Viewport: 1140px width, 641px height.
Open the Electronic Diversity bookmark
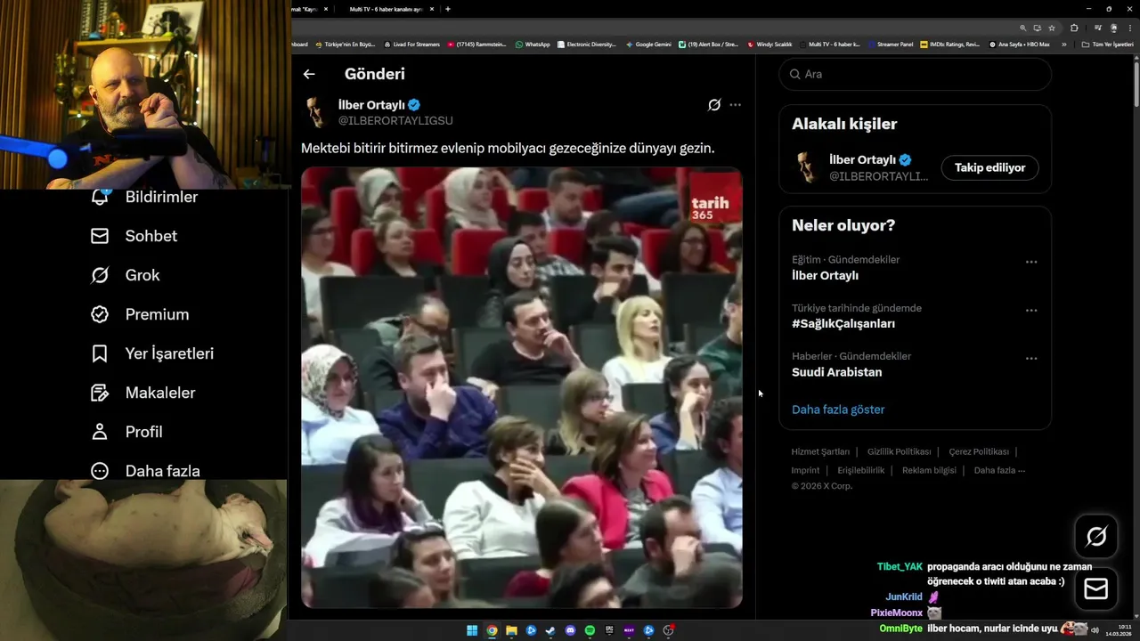pyautogui.click(x=587, y=44)
